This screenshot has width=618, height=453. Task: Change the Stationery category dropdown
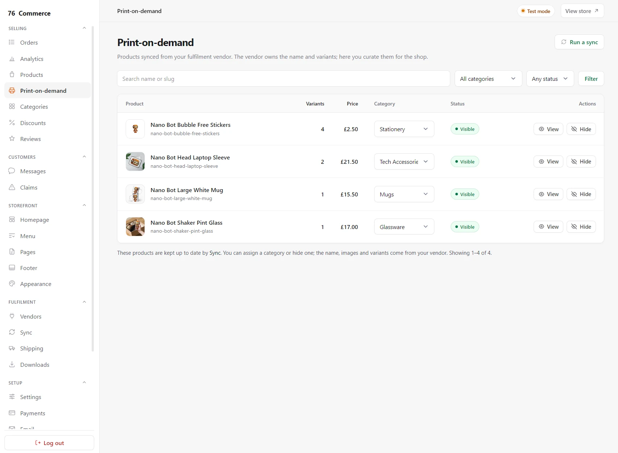click(x=404, y=129)
